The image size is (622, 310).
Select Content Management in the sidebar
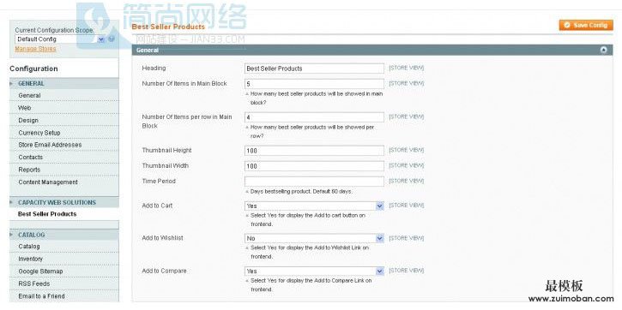point(48,182)
